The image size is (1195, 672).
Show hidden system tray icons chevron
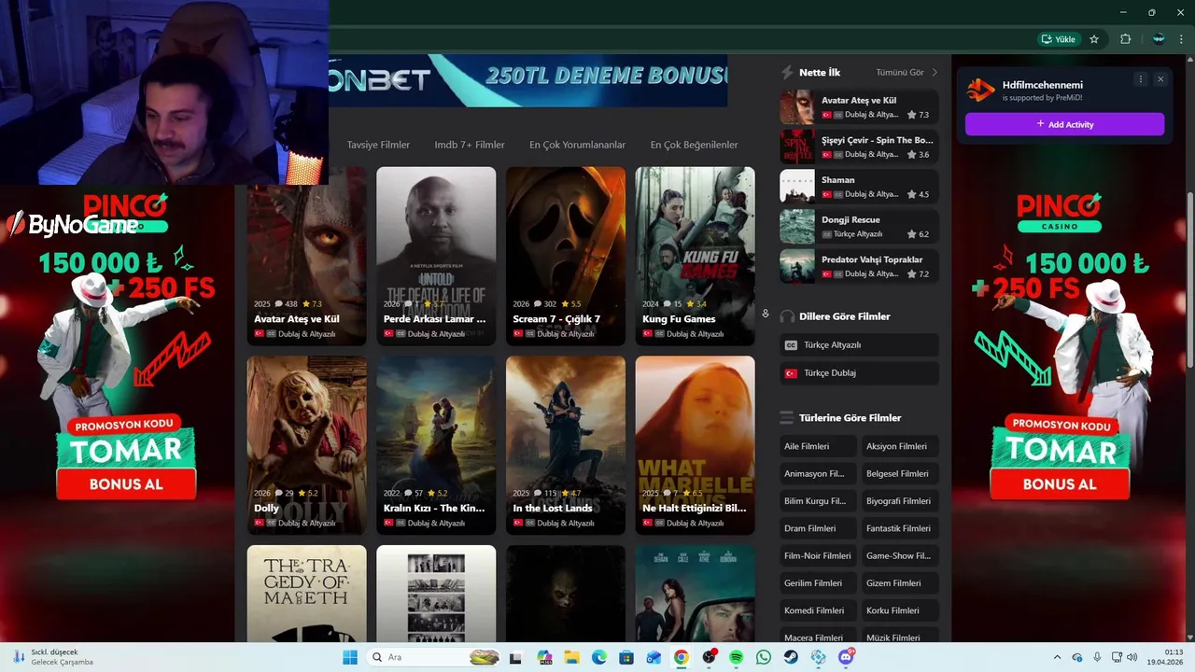[1057, 657]
